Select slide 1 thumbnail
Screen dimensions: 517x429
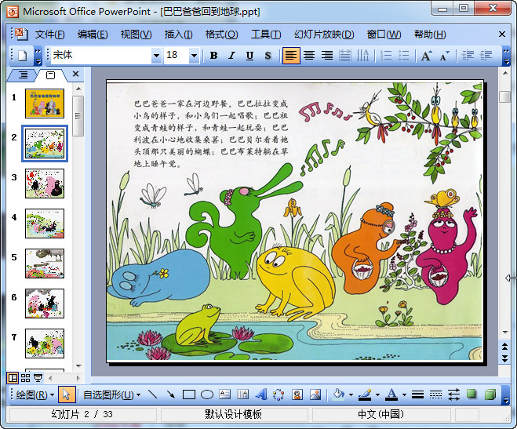pos(45,104)
